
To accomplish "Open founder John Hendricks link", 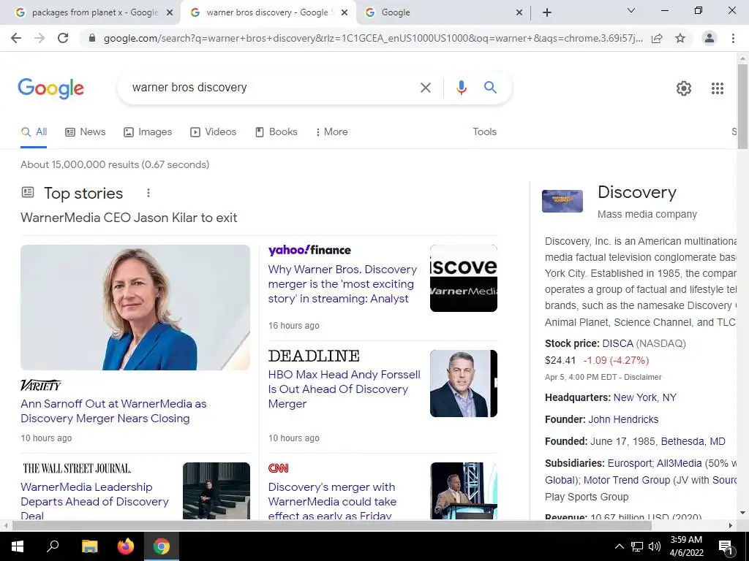I will (x=623, y=419).
